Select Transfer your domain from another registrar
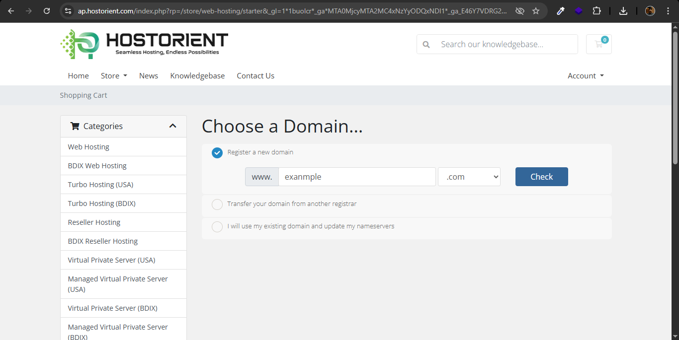This screenshot has height=340, width=679. click(x=217, y=204)
